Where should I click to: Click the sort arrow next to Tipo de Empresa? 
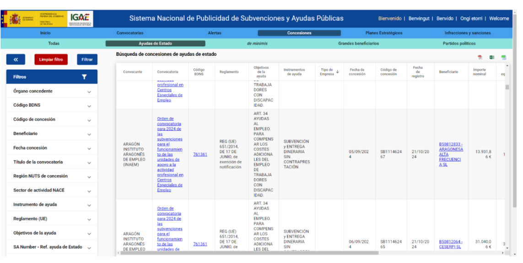[338, 72]
